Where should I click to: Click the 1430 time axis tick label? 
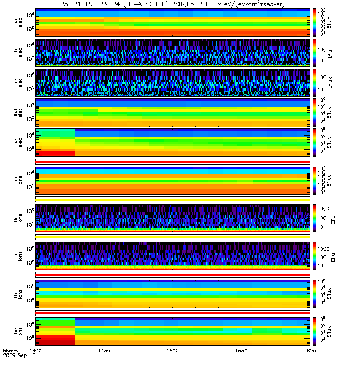(104, 351)
